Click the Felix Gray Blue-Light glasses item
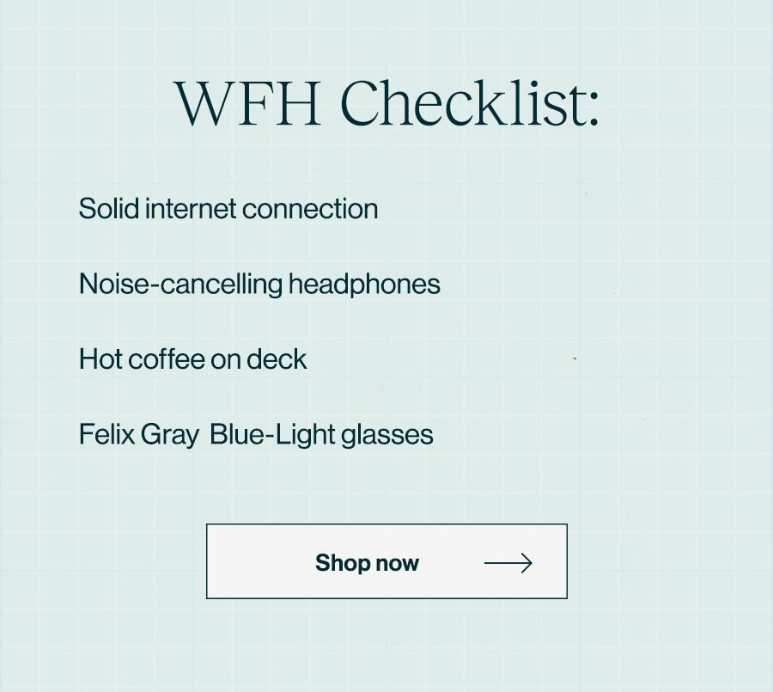Screen dimensions: 773x692 (256, 435)
